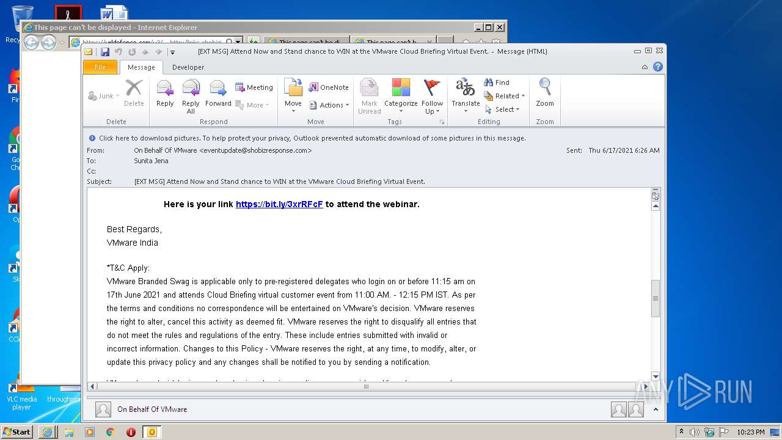
Task: Click recipient Sunita Jena
Action: click(151, 161)
